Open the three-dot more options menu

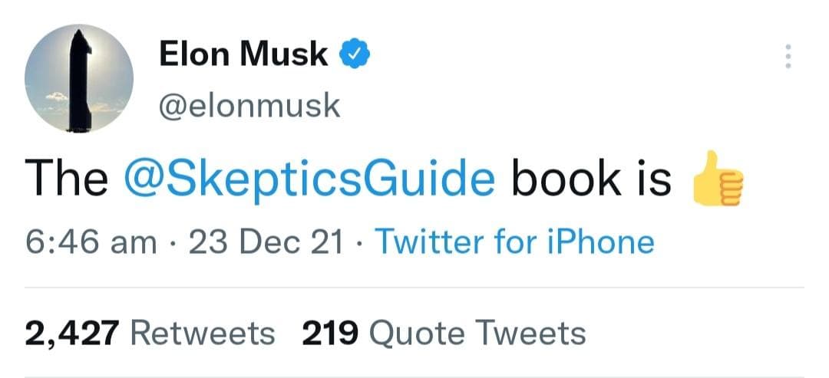(785, 58)
